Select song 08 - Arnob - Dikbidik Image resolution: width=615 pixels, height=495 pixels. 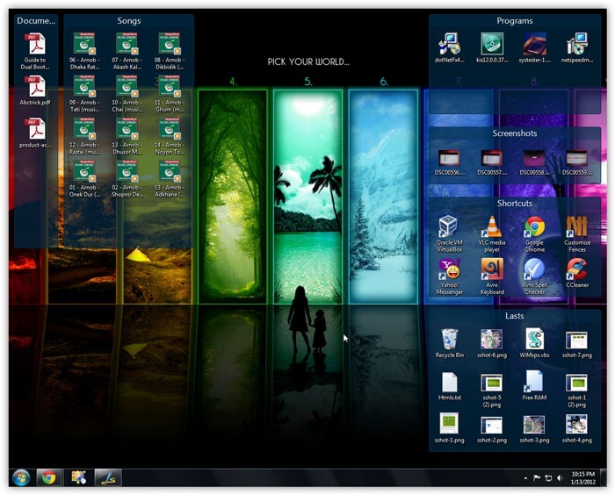[x=169, y=51]
